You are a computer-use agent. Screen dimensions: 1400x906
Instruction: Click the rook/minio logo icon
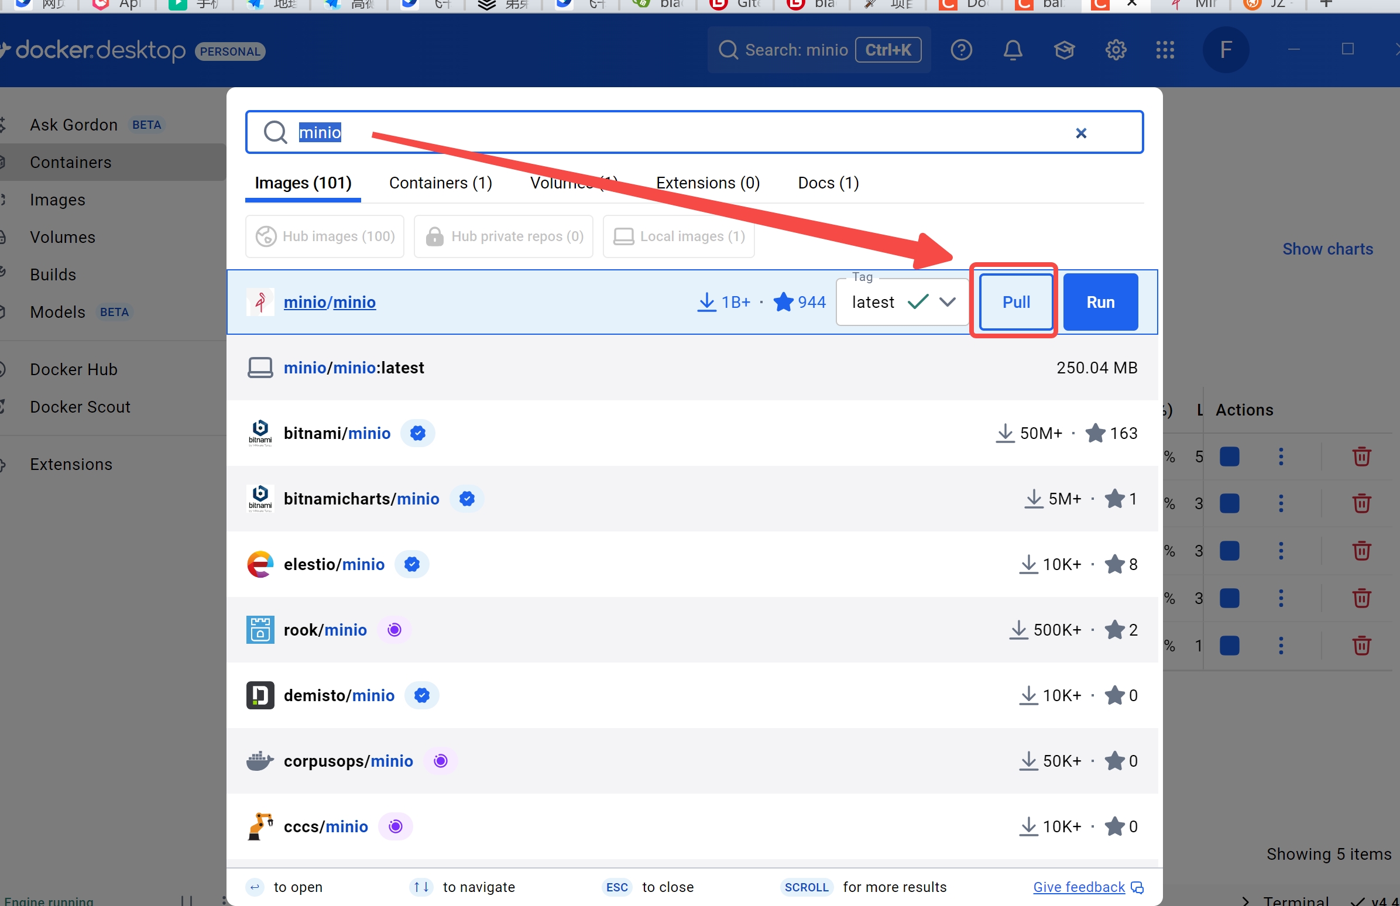pos(260,630)
